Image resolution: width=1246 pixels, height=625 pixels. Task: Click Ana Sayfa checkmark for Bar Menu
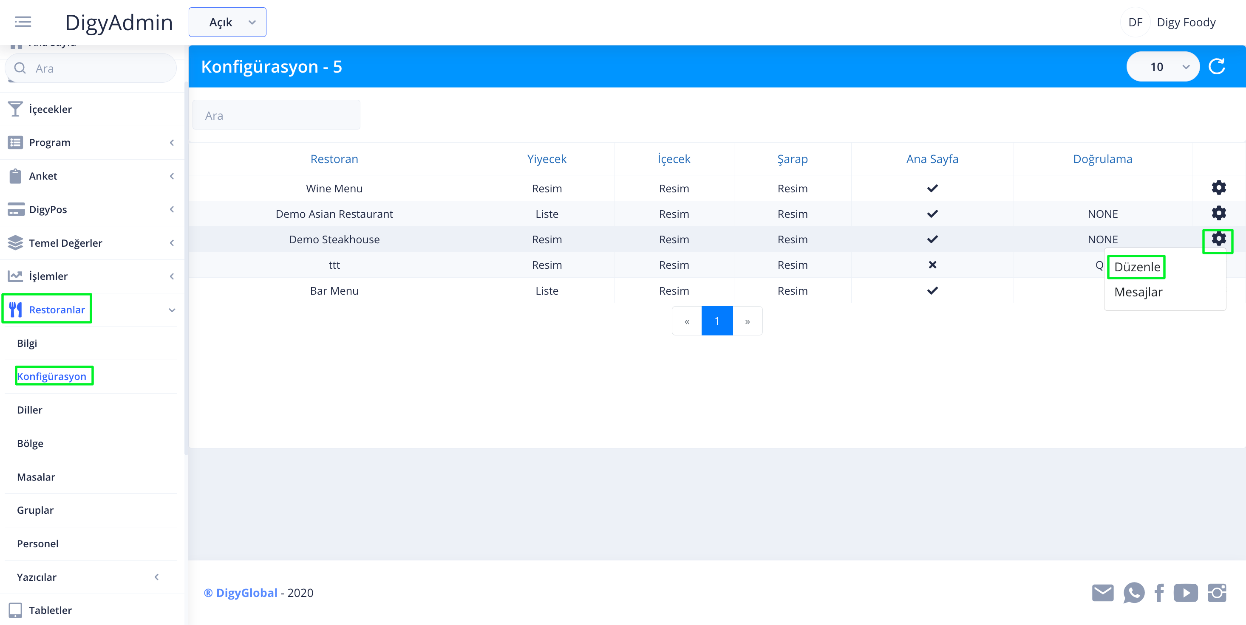click(932, 290)
